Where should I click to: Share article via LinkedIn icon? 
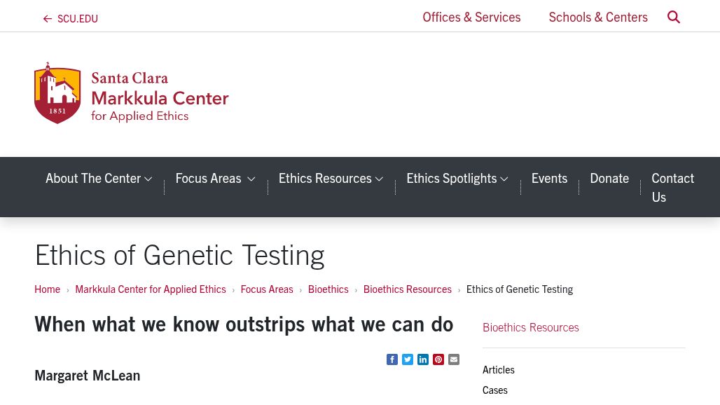(423, 359)
